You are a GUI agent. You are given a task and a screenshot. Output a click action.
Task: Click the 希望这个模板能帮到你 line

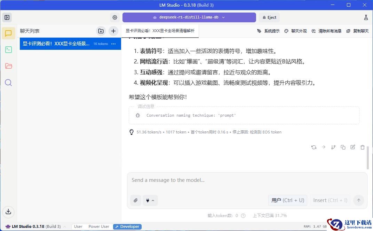click(x=158, y=97)
